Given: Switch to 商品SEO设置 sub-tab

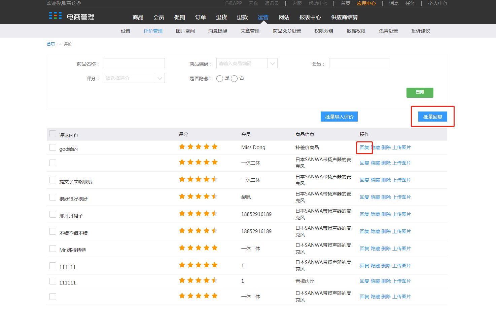Looking at the screenshot, I should [x=287, y=31].
